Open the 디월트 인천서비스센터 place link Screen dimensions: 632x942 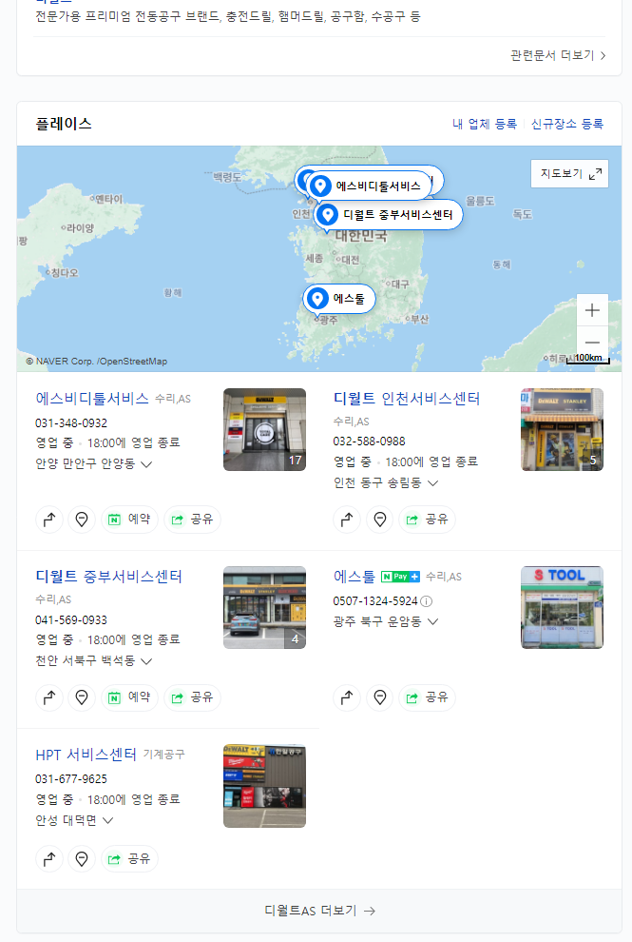[x=407, y=399]
